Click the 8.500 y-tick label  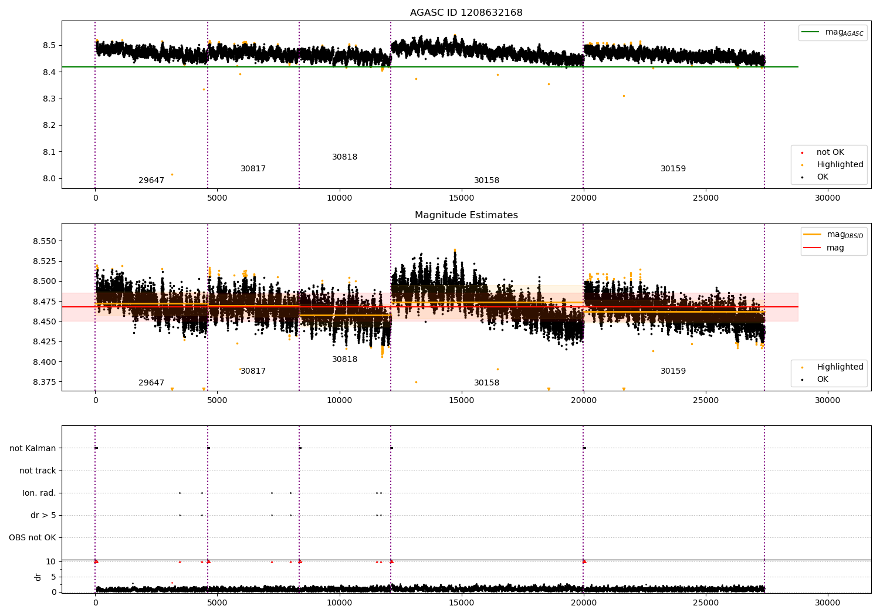click(45, 282)
